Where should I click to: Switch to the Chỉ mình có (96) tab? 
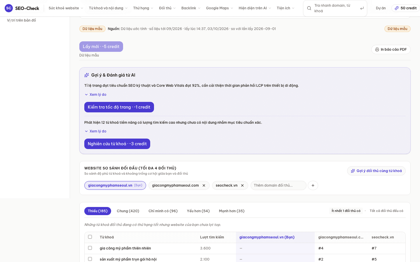pyautogui.click(x=163, y=211)
